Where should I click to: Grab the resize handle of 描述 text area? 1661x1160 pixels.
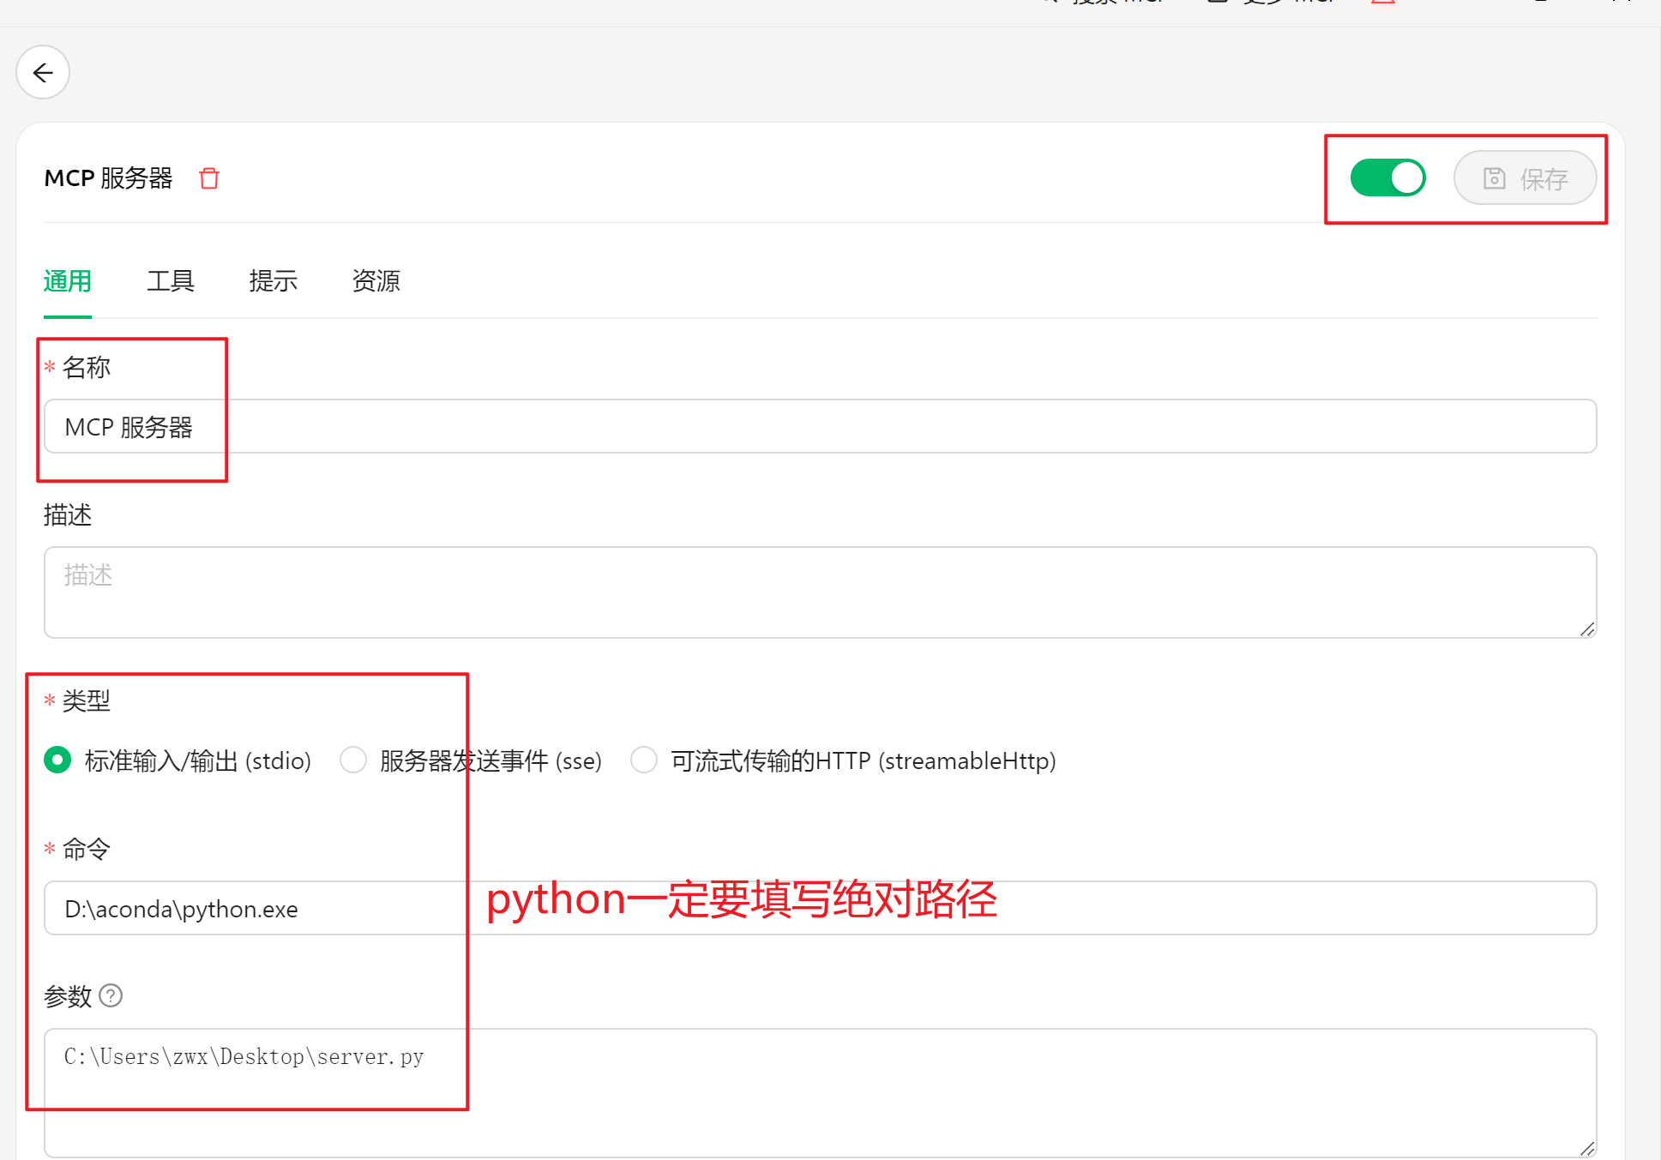(1587, 629)
